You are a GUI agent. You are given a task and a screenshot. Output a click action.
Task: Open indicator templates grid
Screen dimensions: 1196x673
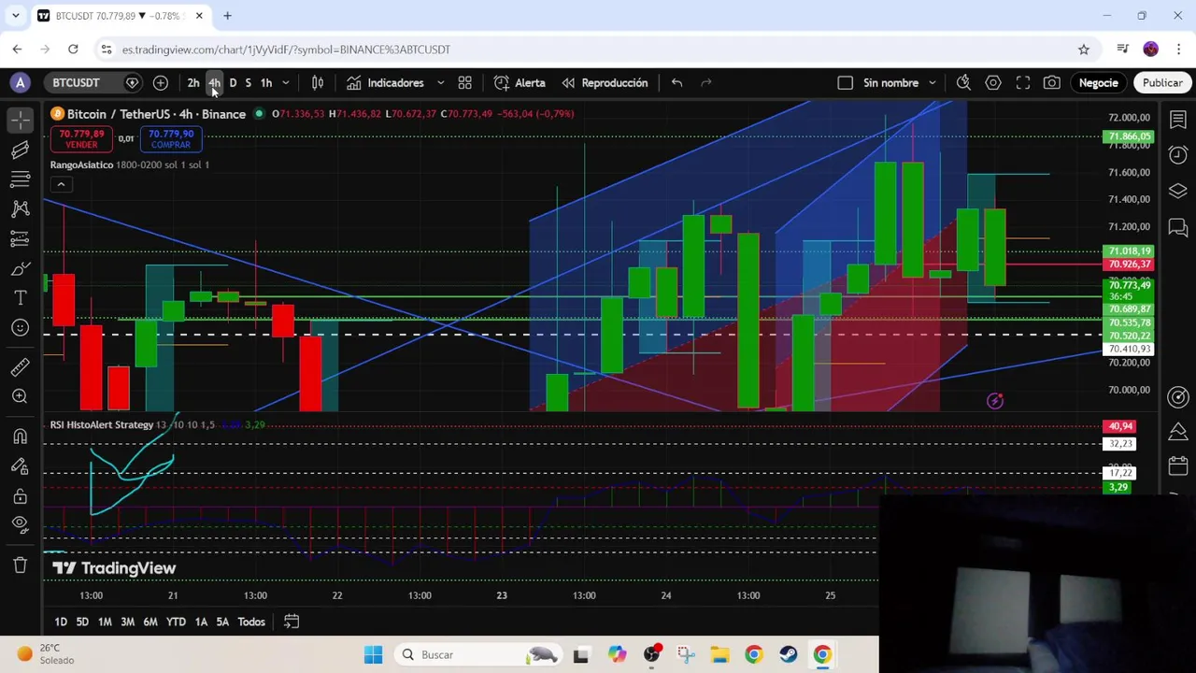pos(464,83)
